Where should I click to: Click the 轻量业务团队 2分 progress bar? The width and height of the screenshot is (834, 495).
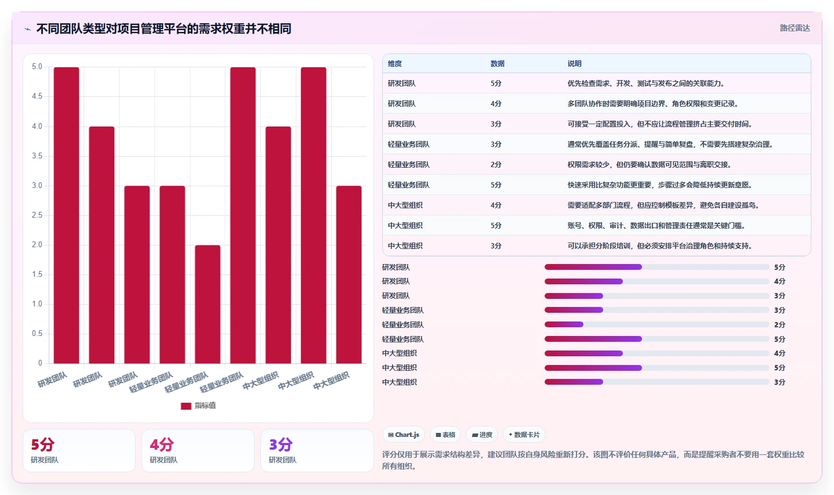point(657,324)
